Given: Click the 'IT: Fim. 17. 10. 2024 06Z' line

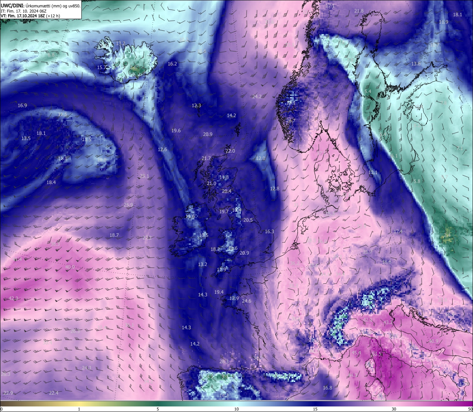Looking at the screenshot, I should pos(24,11).
